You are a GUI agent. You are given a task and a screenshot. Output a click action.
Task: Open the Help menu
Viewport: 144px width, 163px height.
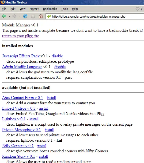pyautogui.click(x=75, y=9)
